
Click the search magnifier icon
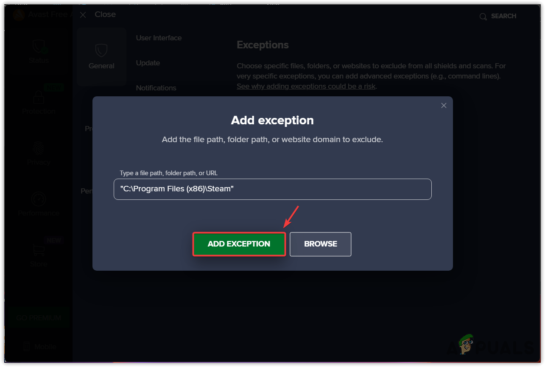coord(483,17)
